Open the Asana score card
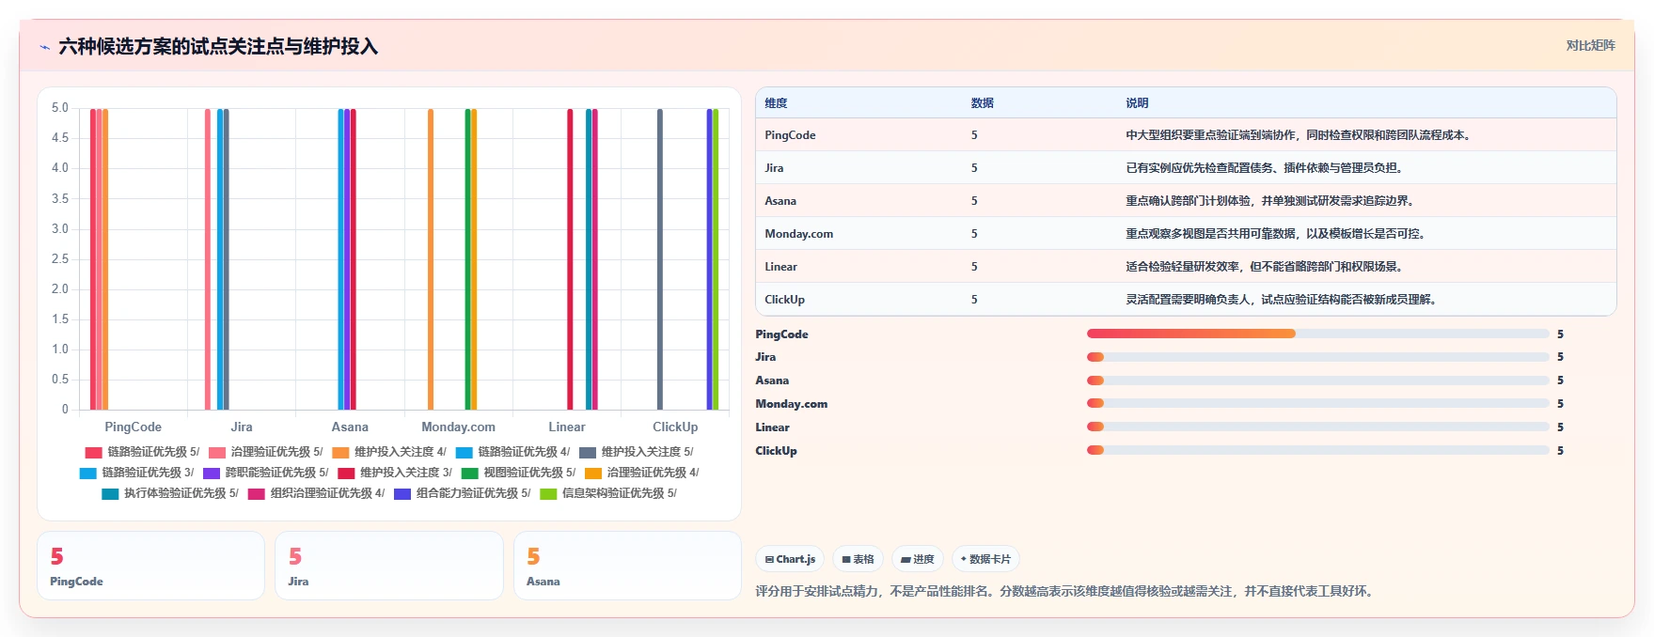The width and height of the screenshot is (1654, 637). click(628, 566)
